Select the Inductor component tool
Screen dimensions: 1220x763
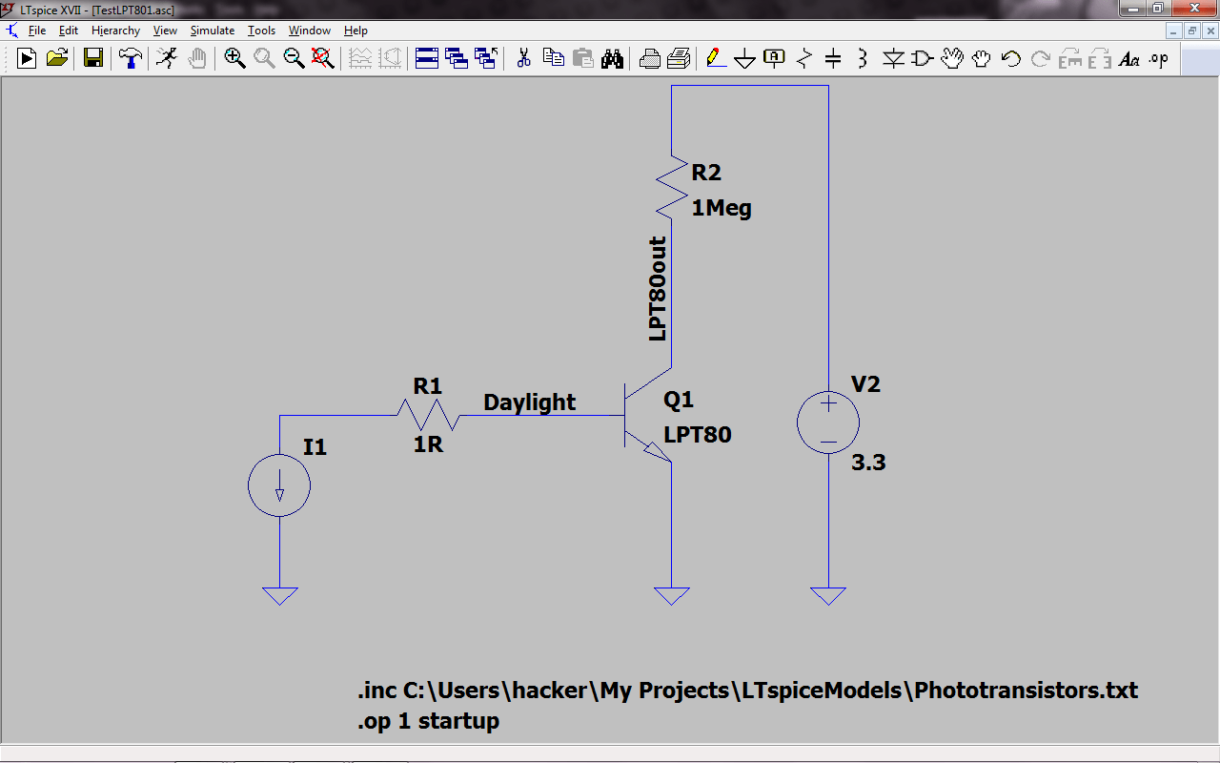coord(862,59)
